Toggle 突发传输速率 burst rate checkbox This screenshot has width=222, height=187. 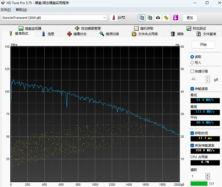pyautogui.click(x=192, y=145)
